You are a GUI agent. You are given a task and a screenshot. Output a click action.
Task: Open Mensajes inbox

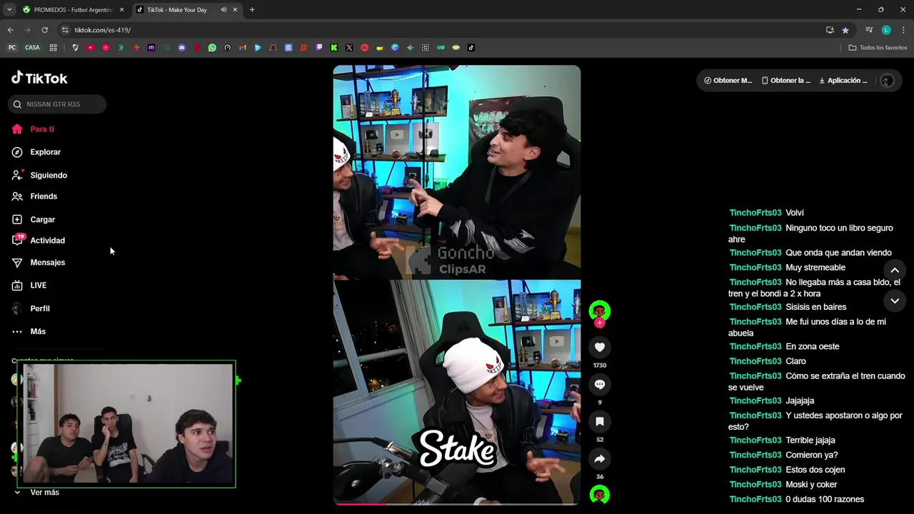click(39, 262)
